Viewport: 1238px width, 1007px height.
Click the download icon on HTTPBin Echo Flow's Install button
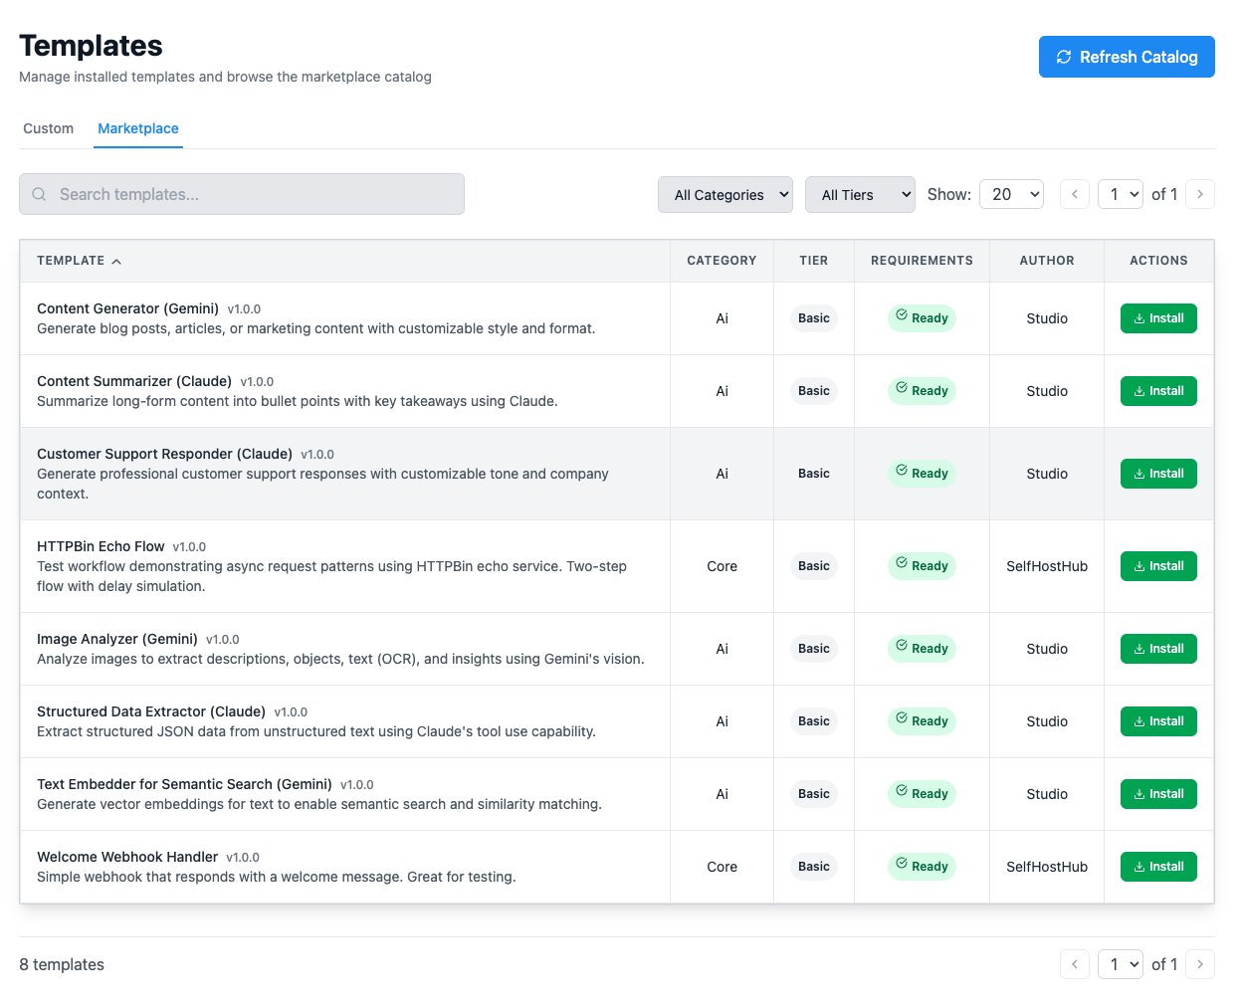(1140, 565)
